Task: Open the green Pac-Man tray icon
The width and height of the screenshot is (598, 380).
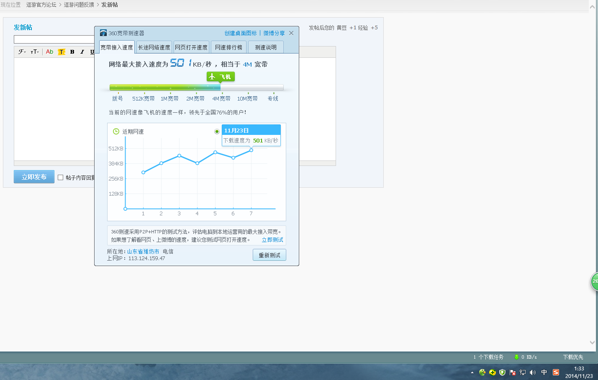Action: pos(482,372)
